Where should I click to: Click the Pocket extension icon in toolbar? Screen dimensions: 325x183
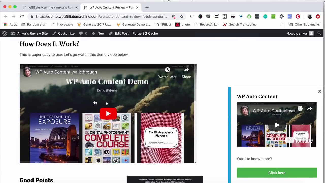tap(208, 17)
